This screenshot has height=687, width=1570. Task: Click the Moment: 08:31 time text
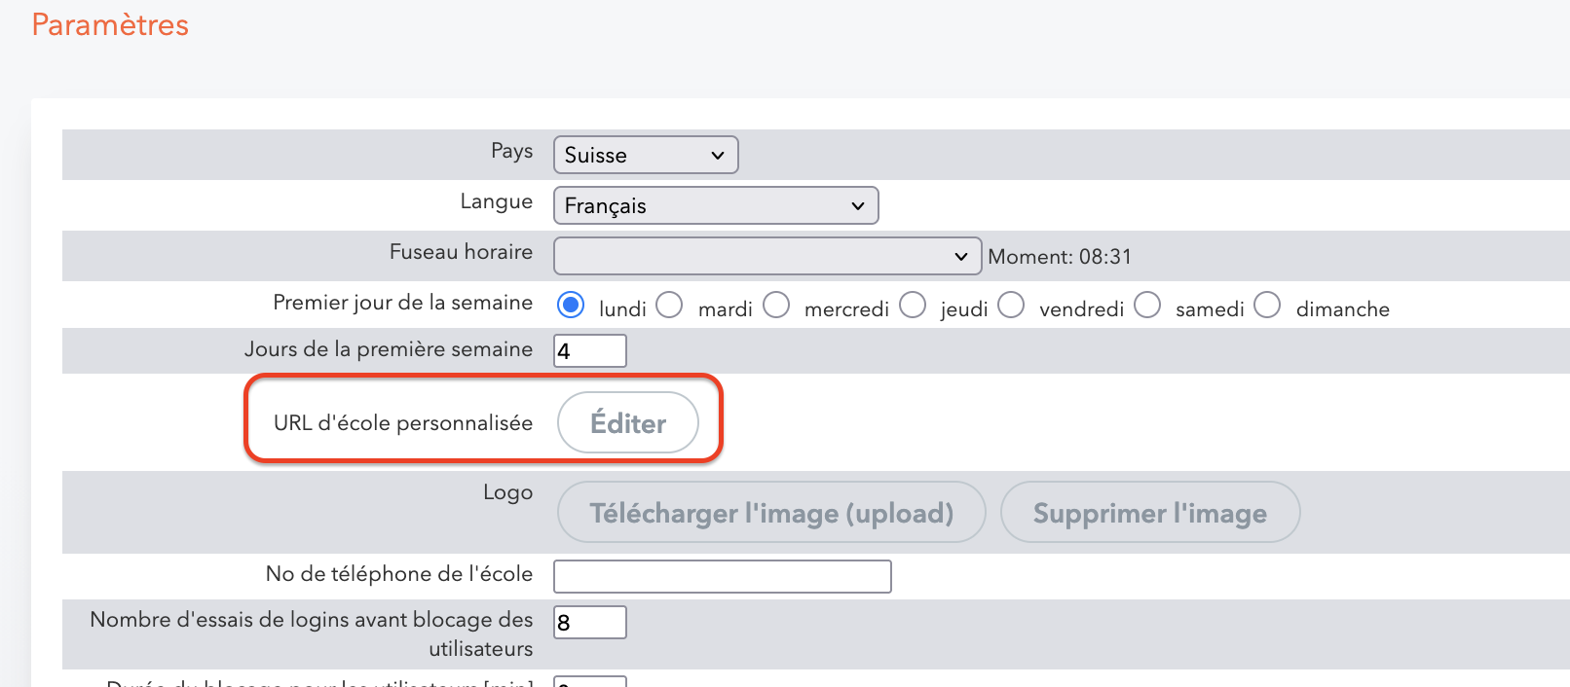(x=1060, y=257)
